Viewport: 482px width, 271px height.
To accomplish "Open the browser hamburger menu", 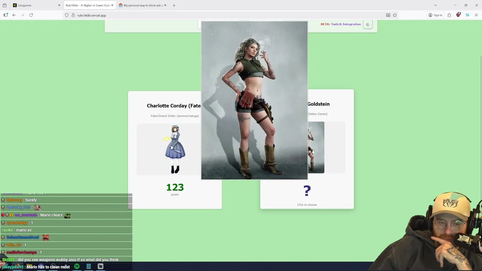I will click(x=476, y=15).
